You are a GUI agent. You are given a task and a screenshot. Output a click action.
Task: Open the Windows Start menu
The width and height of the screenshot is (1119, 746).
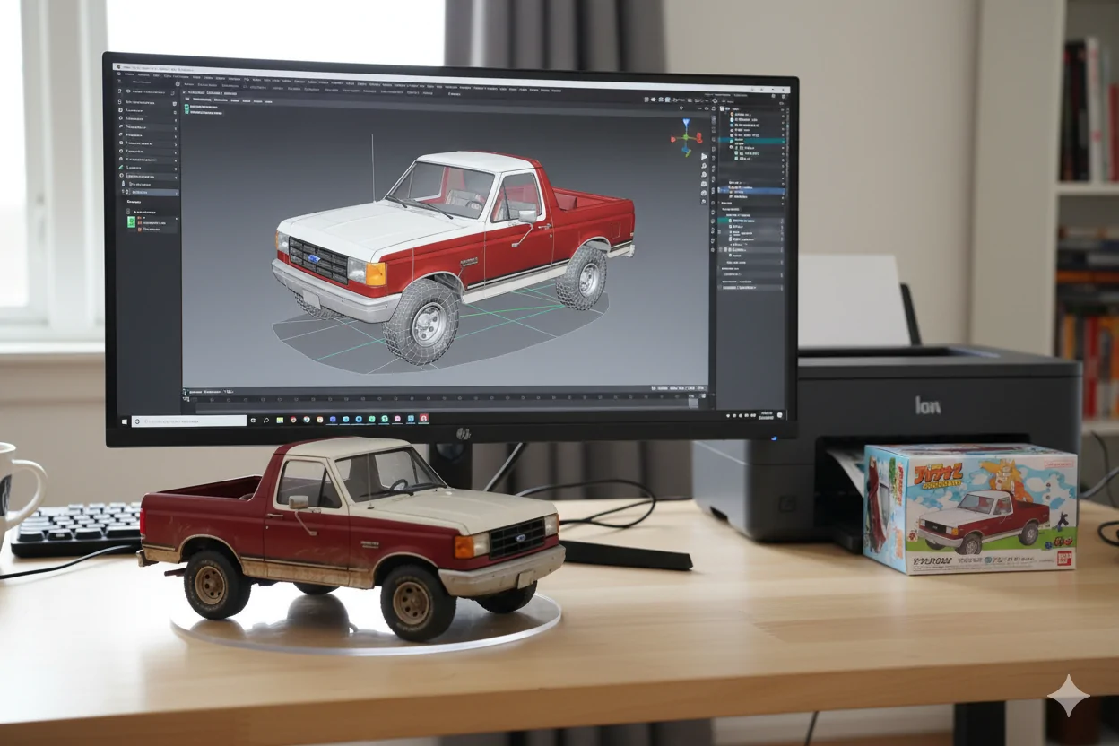(125, 421)
